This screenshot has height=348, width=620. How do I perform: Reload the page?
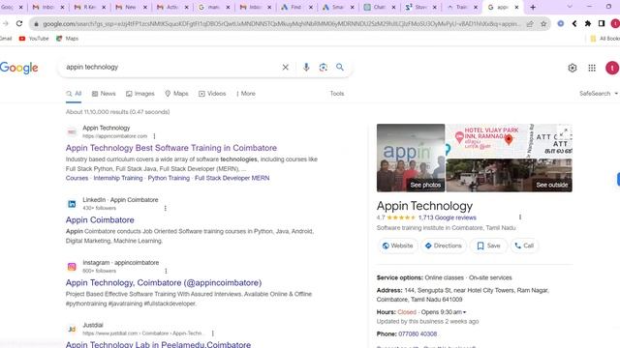click(19, 23)
